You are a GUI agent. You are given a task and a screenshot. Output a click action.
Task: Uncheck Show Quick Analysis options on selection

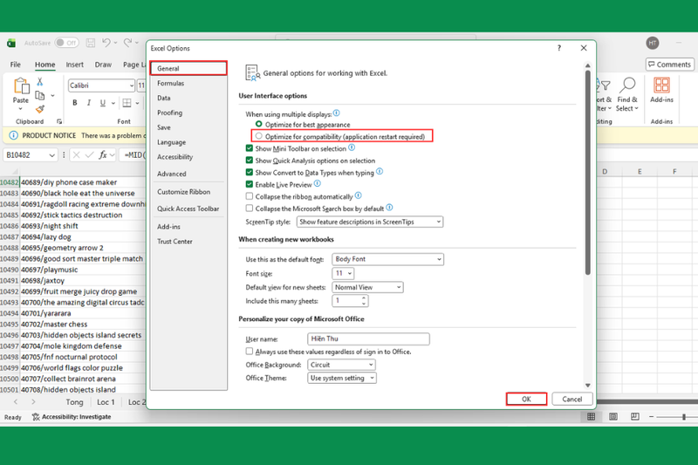(x=250, y=161)
